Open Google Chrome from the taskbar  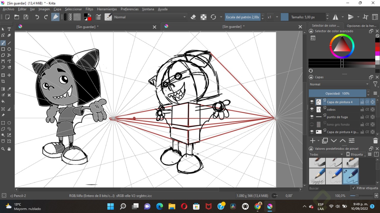(258, 206)
